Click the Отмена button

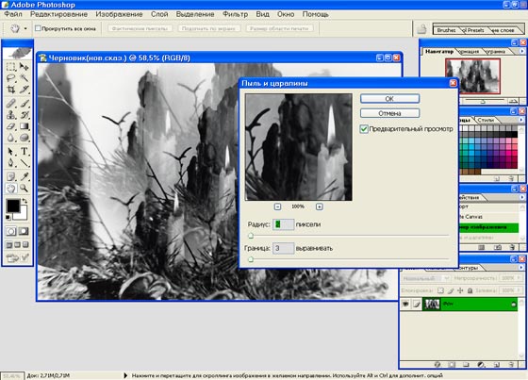(x=389, y=113)
